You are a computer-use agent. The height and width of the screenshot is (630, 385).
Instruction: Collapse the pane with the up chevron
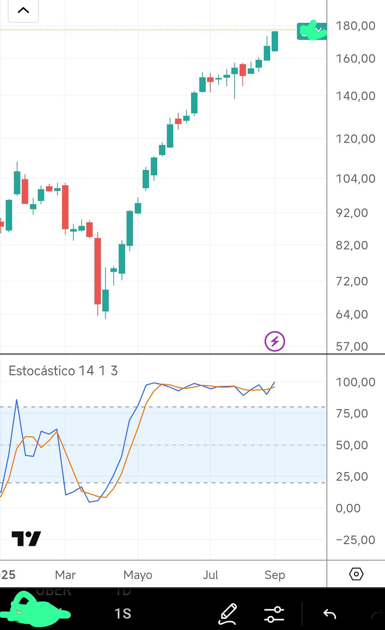pos(23,10)
